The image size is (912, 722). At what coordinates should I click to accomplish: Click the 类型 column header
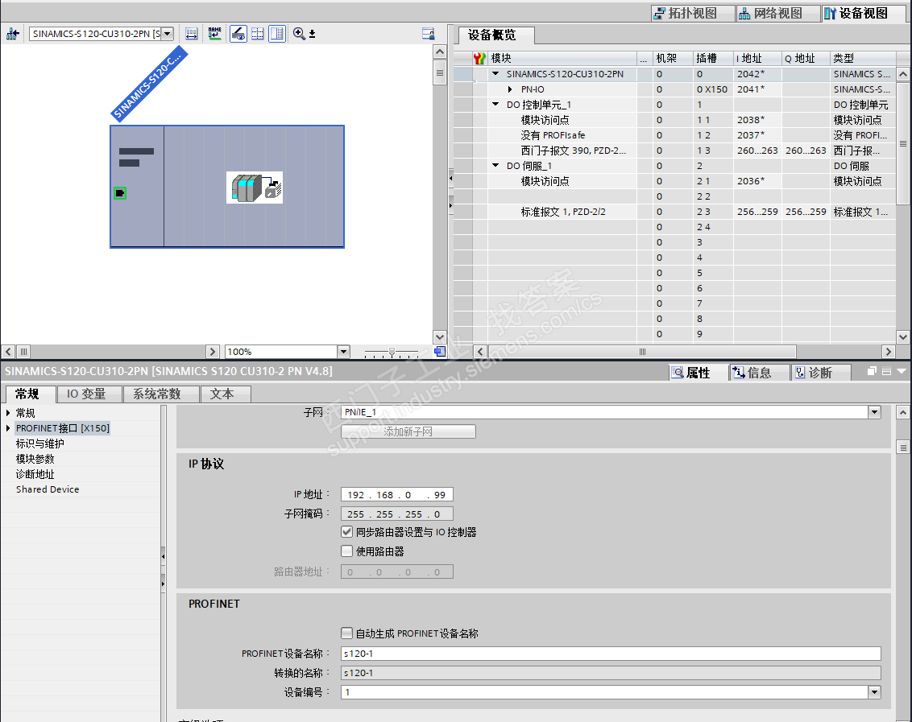863,58
